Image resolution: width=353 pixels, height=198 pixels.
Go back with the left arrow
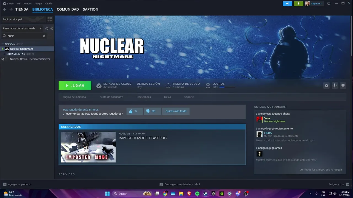(x=5, y=9)
